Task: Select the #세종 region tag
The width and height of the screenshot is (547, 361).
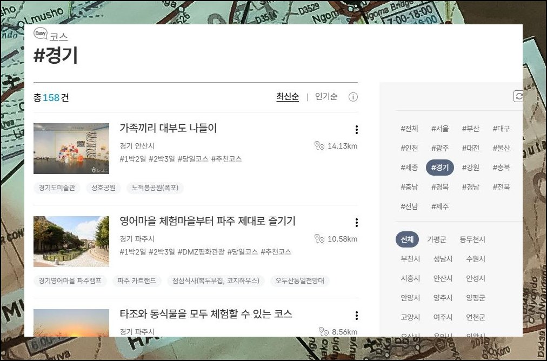Action: (409, 168)
